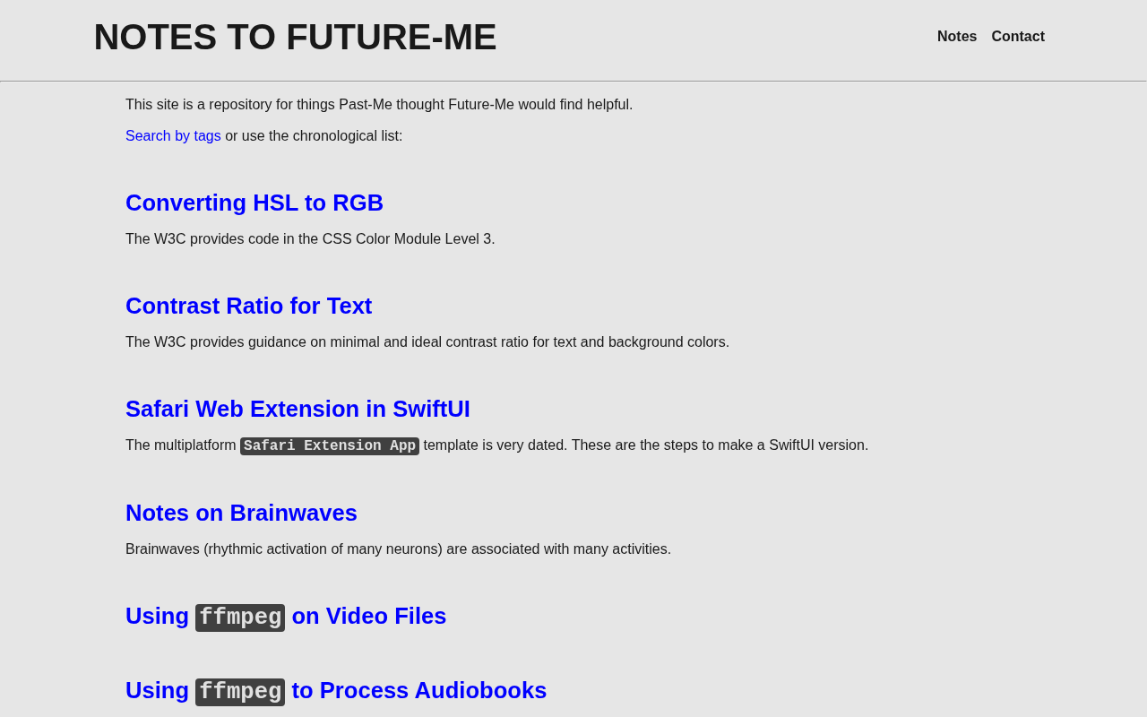This screenshot has height=717, width=1147.
Task: Open the Notes navigation link
Action: pyautogui.click(x=956, y=37)
